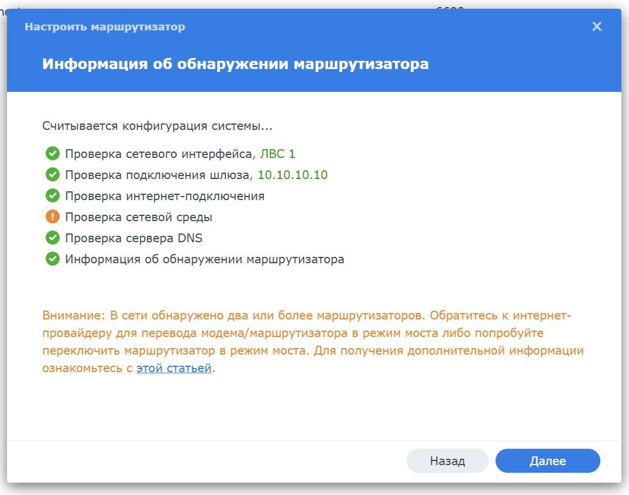Click the "Проверка сервера DNS" status line
The height and width of the screenshot is (495, 629).
coord(134,238)
